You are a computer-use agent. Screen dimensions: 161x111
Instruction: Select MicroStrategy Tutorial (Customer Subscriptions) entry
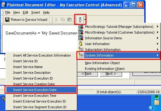point(119,32)
